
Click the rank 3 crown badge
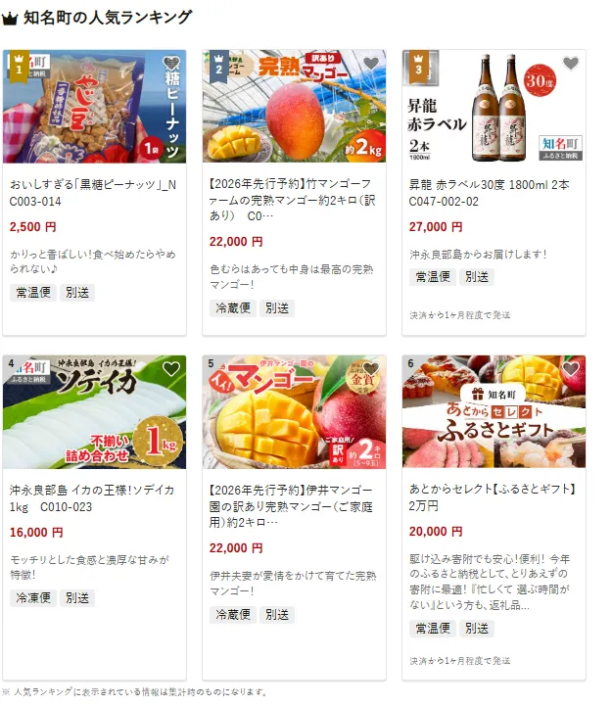418,66
